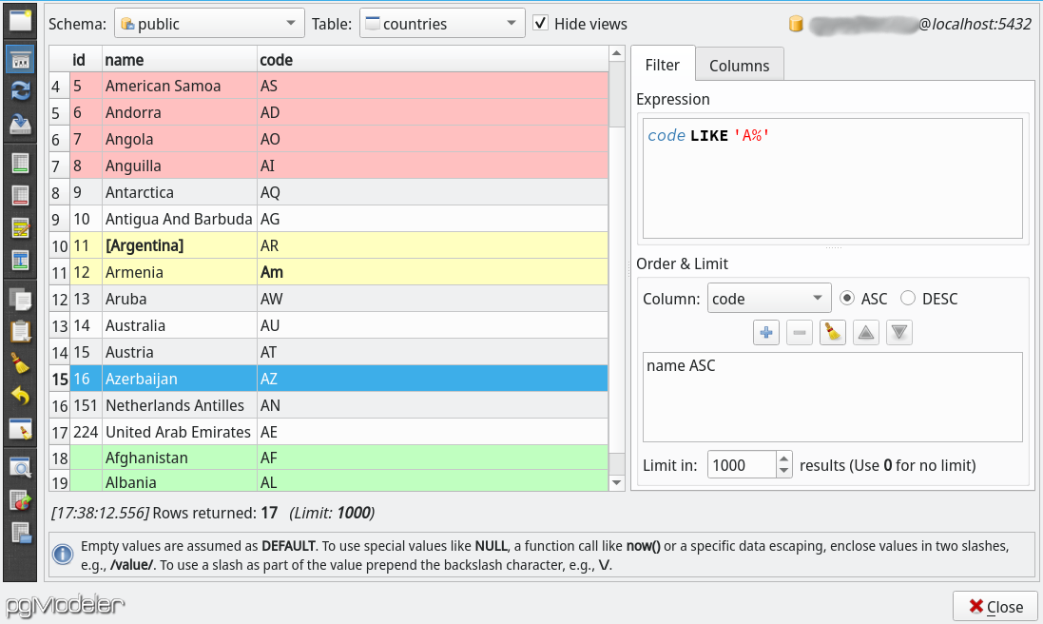Select ASC sort order radio
1043x624 pixels.
click(847, 298)
